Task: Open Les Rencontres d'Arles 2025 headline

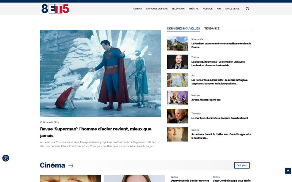Action: click(x=219, y=82)
